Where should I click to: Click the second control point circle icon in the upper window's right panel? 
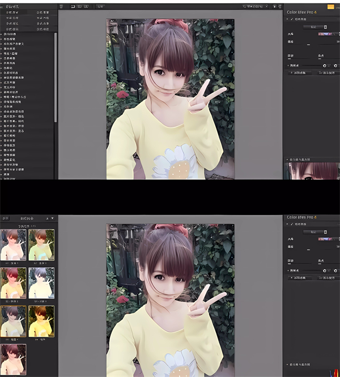[335, 66]
